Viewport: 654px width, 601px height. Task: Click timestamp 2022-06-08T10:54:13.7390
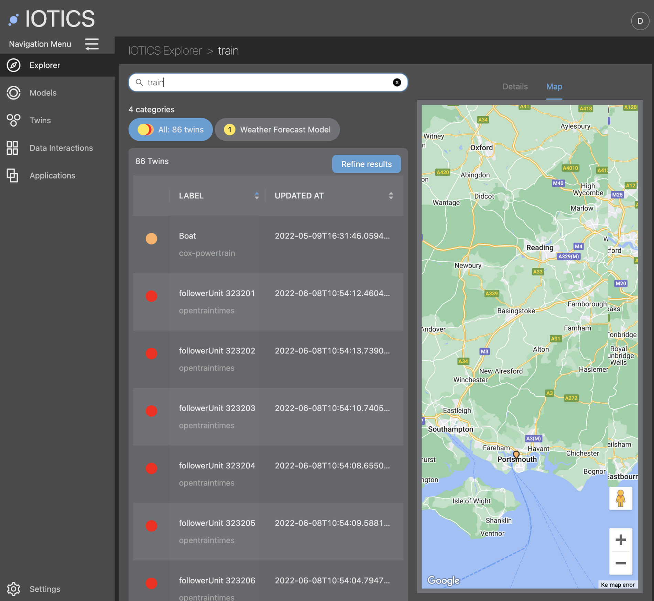(332, 351)
